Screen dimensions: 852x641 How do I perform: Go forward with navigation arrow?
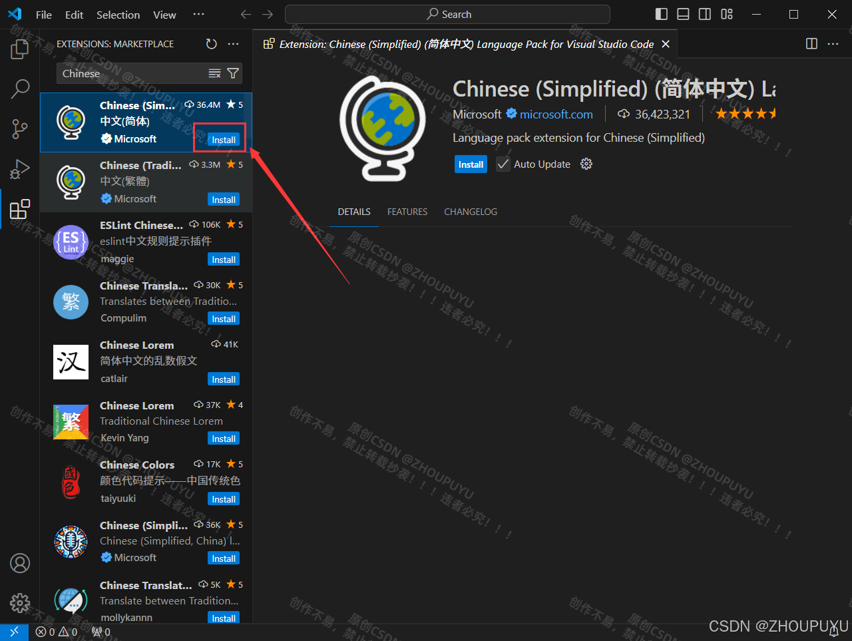coord(268,15)
